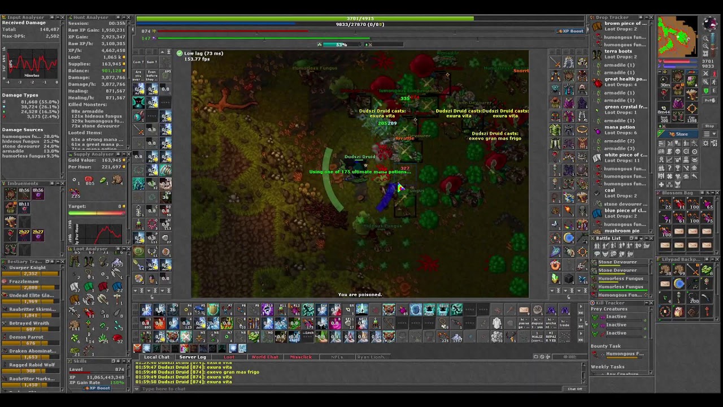This screenshot has width=723, height=407.
Task: Click the mana potion drop icon
Action: point(598,131)
